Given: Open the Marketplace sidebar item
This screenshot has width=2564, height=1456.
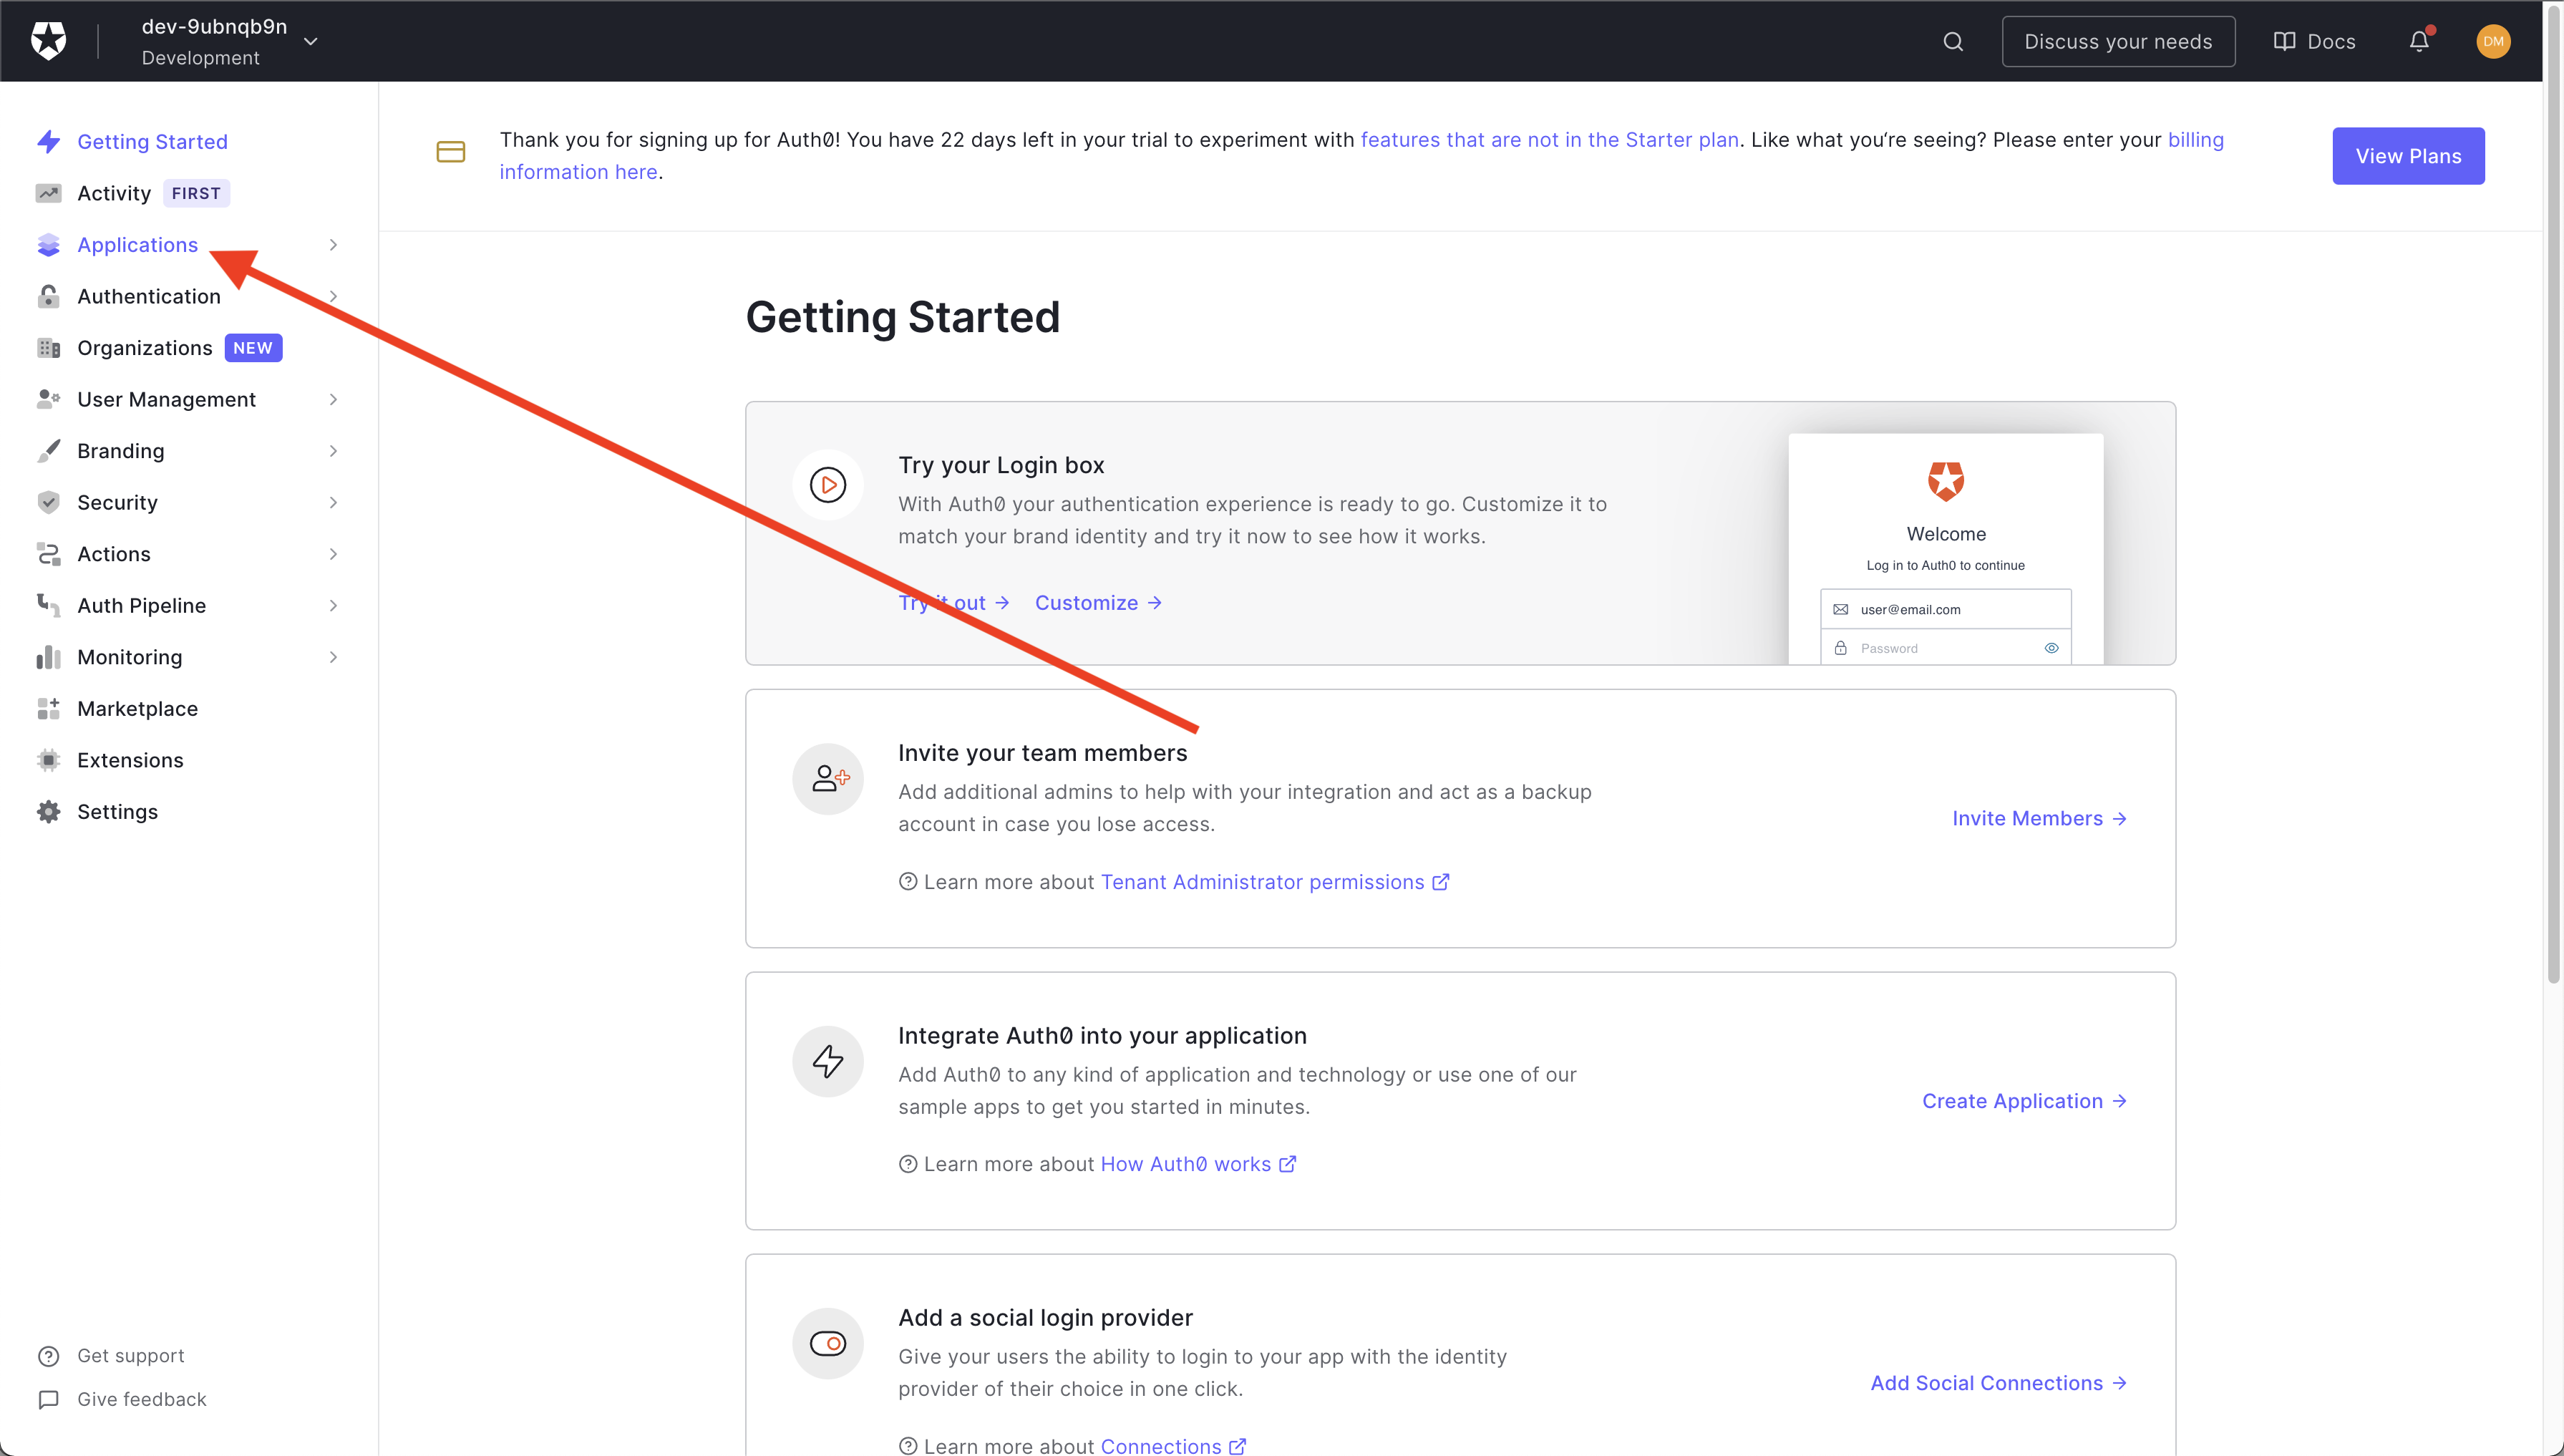Looking at the screenshot, I should click(x=137, y=708).
